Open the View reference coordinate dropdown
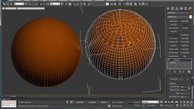 [x=55, y=4]
